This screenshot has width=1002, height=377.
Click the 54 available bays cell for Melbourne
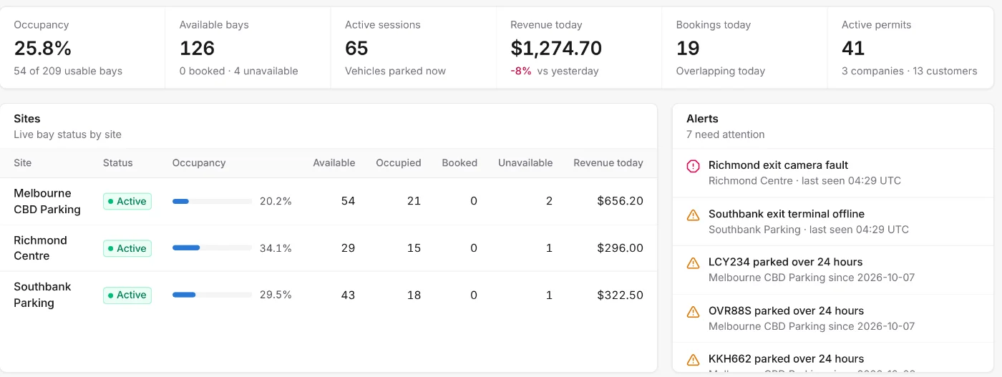click(x=348, y=201)
